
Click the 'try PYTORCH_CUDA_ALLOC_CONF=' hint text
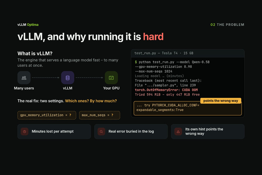(x=168, y=105)
